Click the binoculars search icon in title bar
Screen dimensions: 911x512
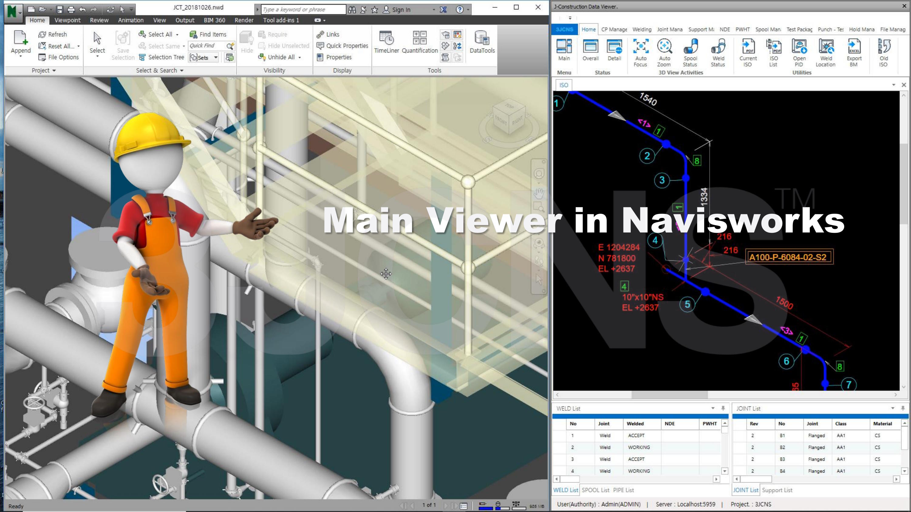tap(352, 9)
